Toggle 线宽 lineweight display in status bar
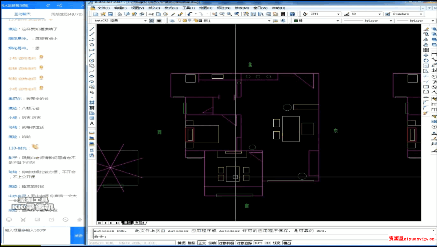Screen dimensions: 437x247 click(277, 243)
